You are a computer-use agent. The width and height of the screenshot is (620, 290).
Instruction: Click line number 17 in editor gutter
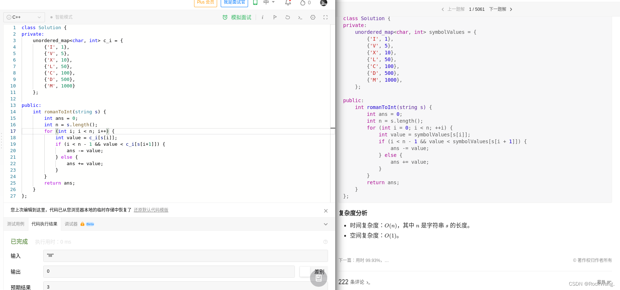pyautogui.click(x=13, y=131)
